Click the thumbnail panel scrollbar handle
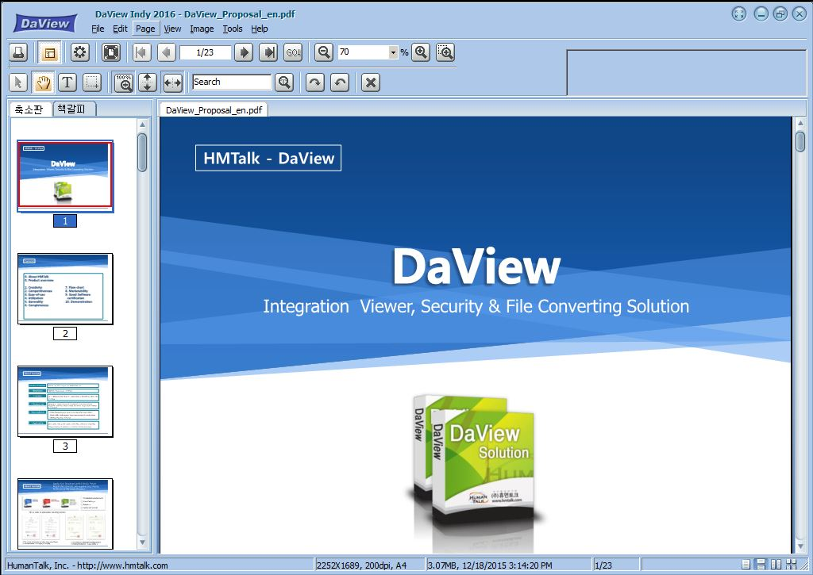This screenshot has width=813, height=575. [x=142, y=152]
